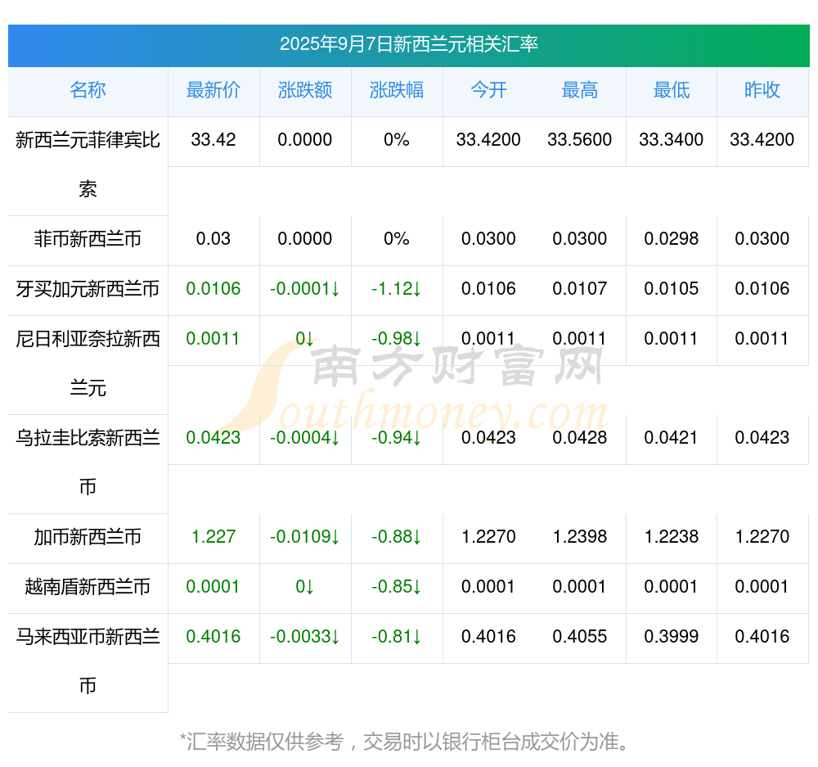Click low value 0.0298
This screenshot has width=818, height=767.
coord(672,239)
